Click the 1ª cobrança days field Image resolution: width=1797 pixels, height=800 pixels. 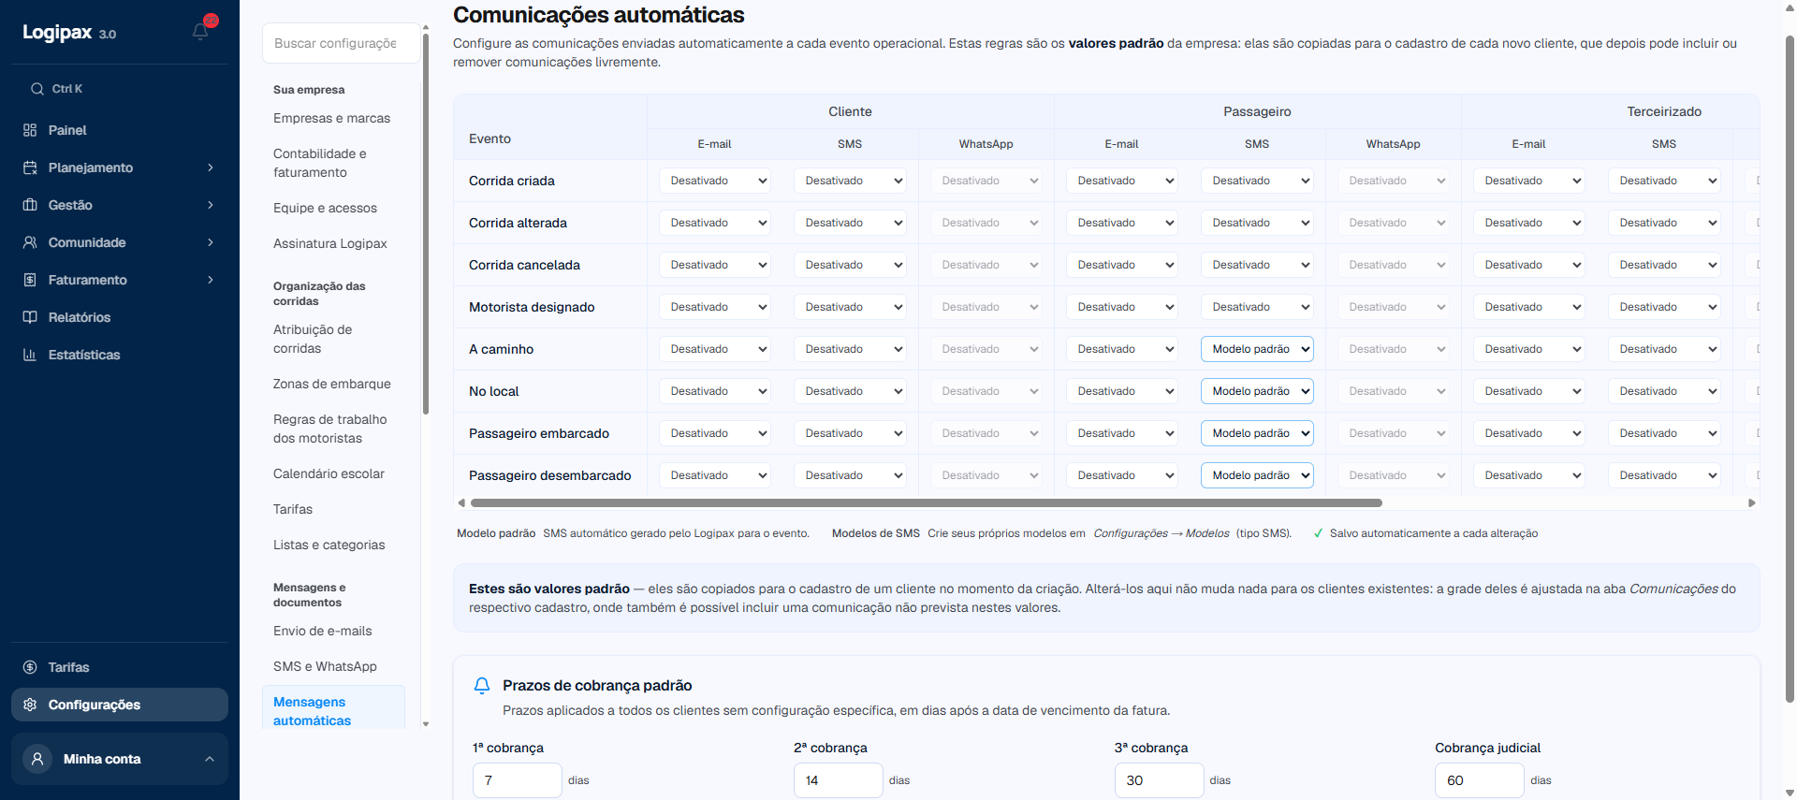517,780
